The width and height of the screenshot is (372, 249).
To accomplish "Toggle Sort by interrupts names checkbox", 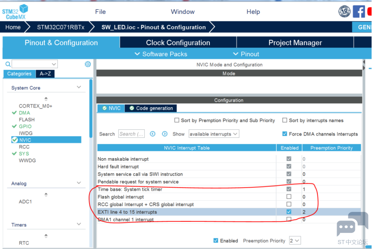I will pyautogui.click(x=285, y=120).
